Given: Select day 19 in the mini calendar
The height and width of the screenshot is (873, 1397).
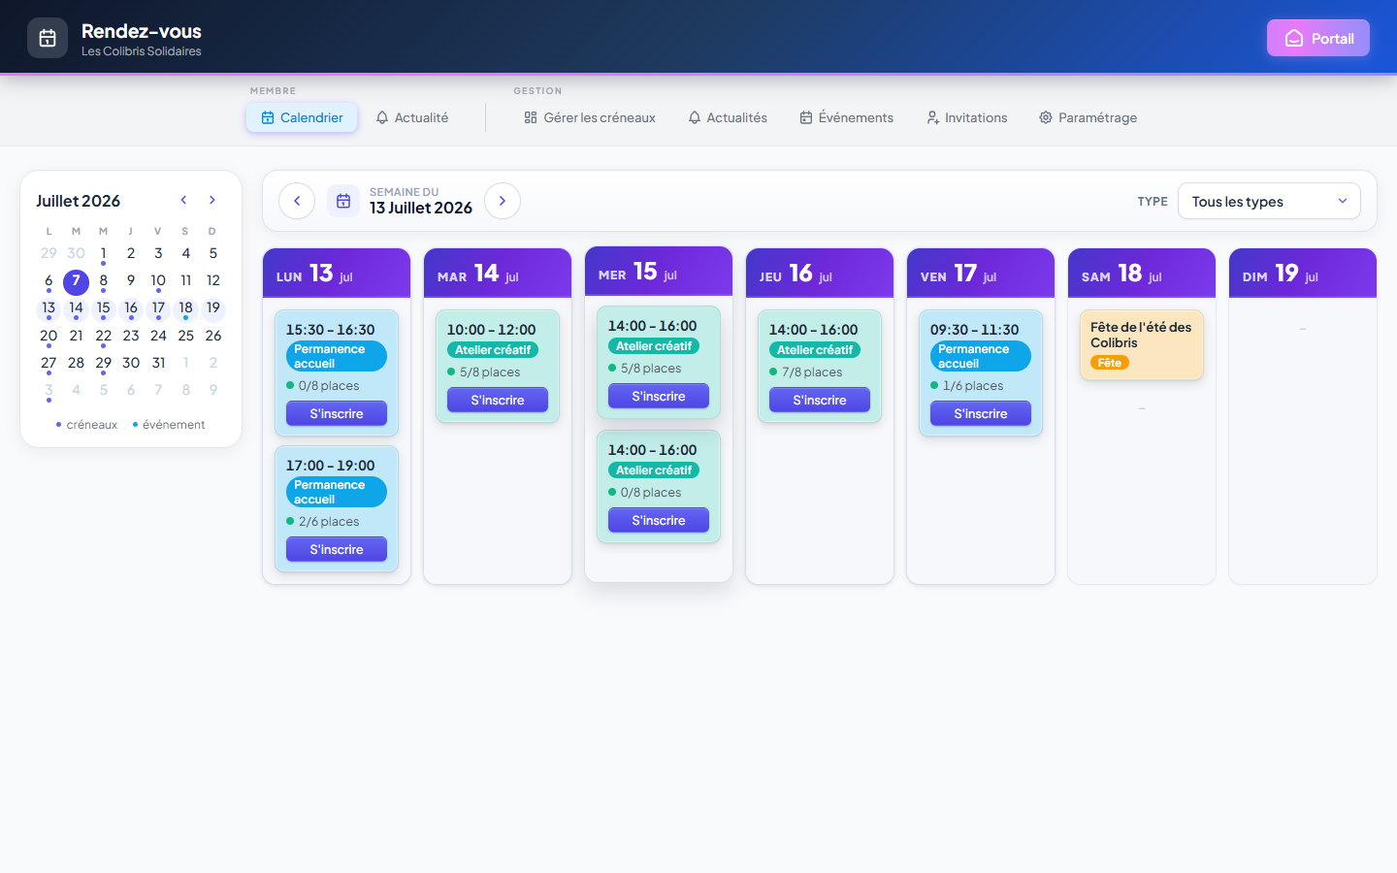Looking at the screenshot, I should (213, 308).
